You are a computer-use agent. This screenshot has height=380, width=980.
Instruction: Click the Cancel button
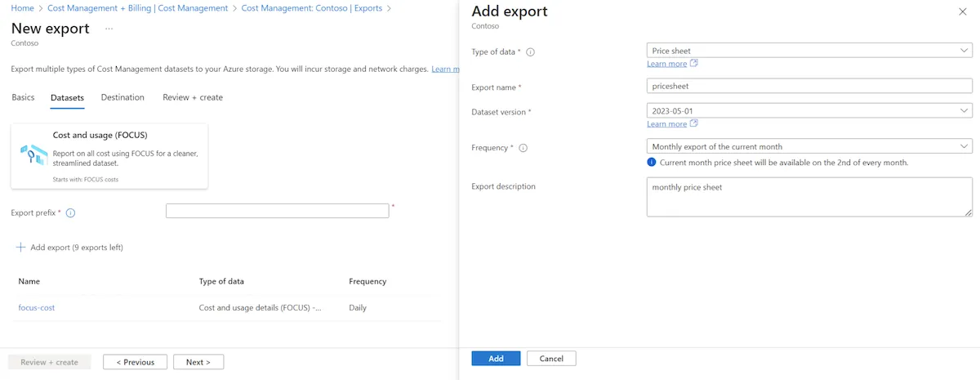pos(551,358)
